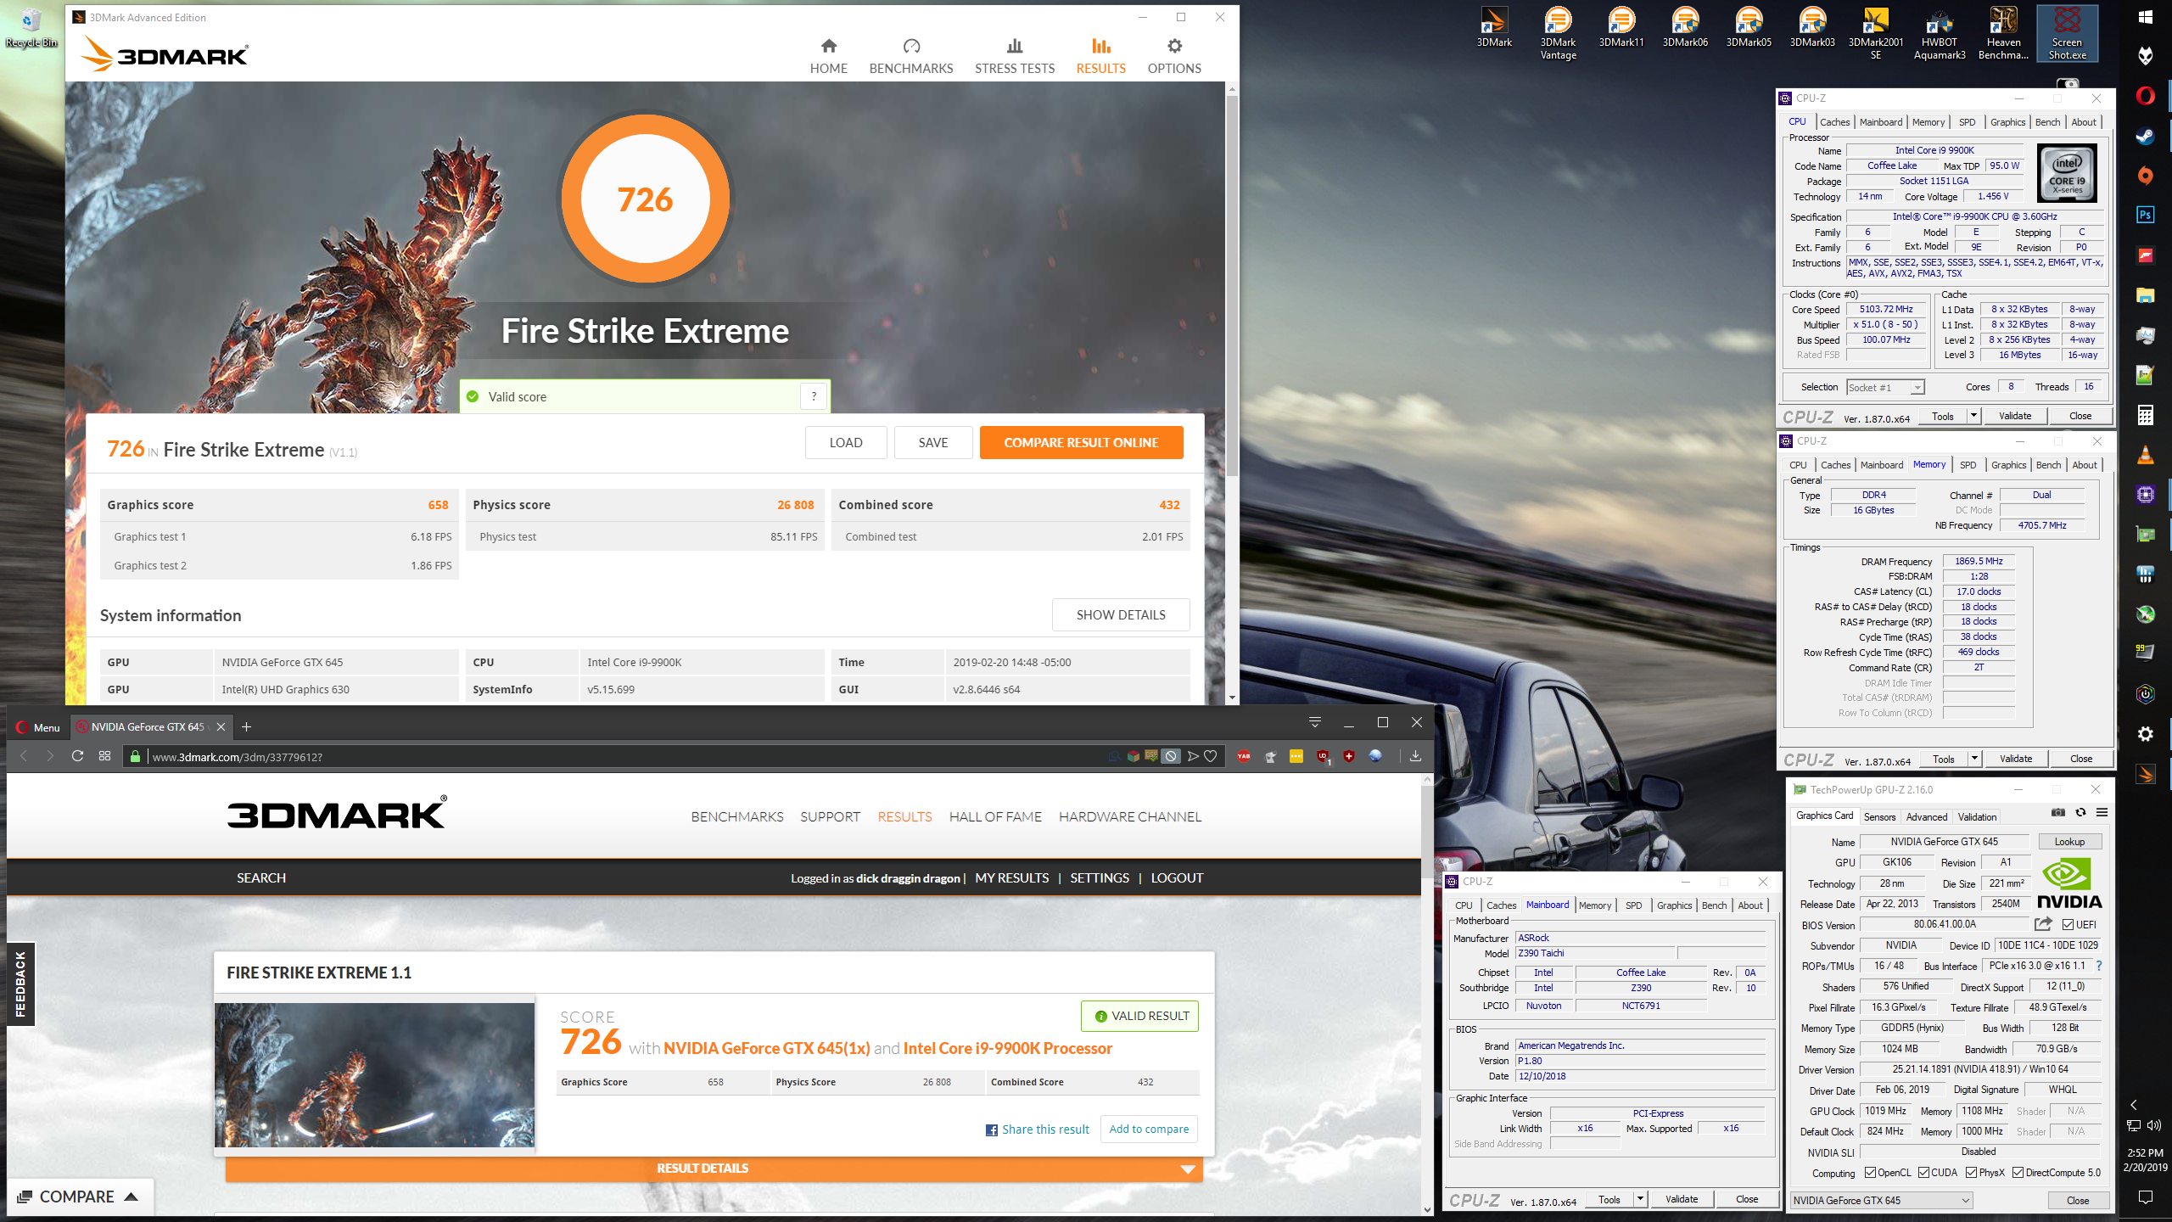The image size is (2172, 1222).
Task: Open Photoshop from the taskbar
Action: pyautogui.click(x=2145, y=215)
